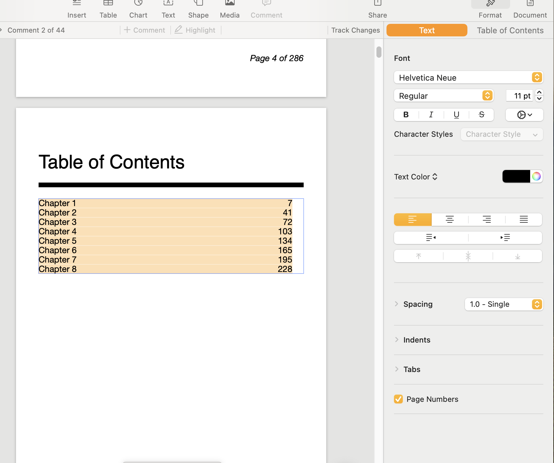Screen dimensions: 554x463
Task: Center align the text
Action: coord(450,220)
